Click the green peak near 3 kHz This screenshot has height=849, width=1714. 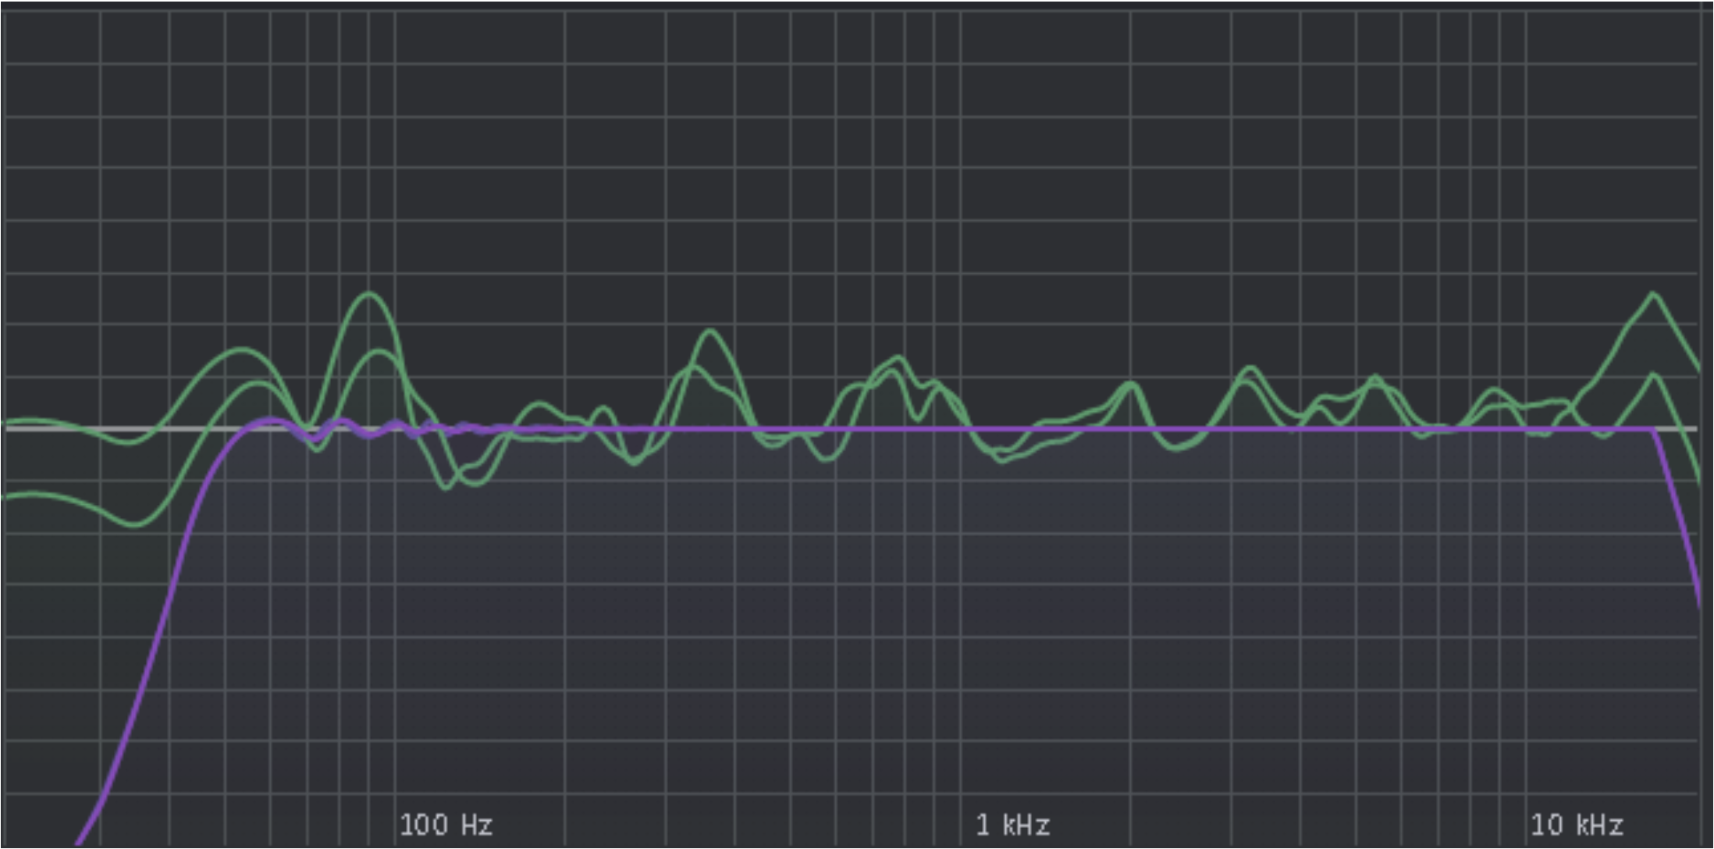[x=1249, y=368]
